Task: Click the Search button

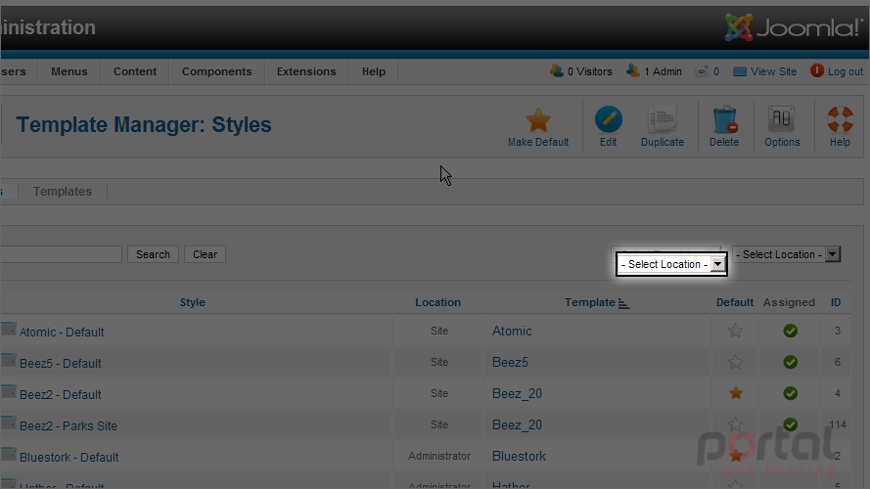Action: pos(153,254)
